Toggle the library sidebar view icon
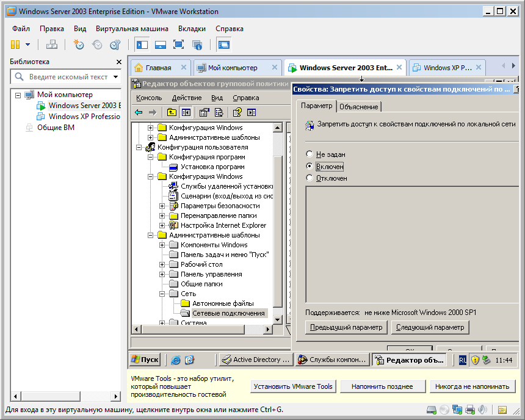Viewport: 525px width, 420px height. click(x=142, y=45)
